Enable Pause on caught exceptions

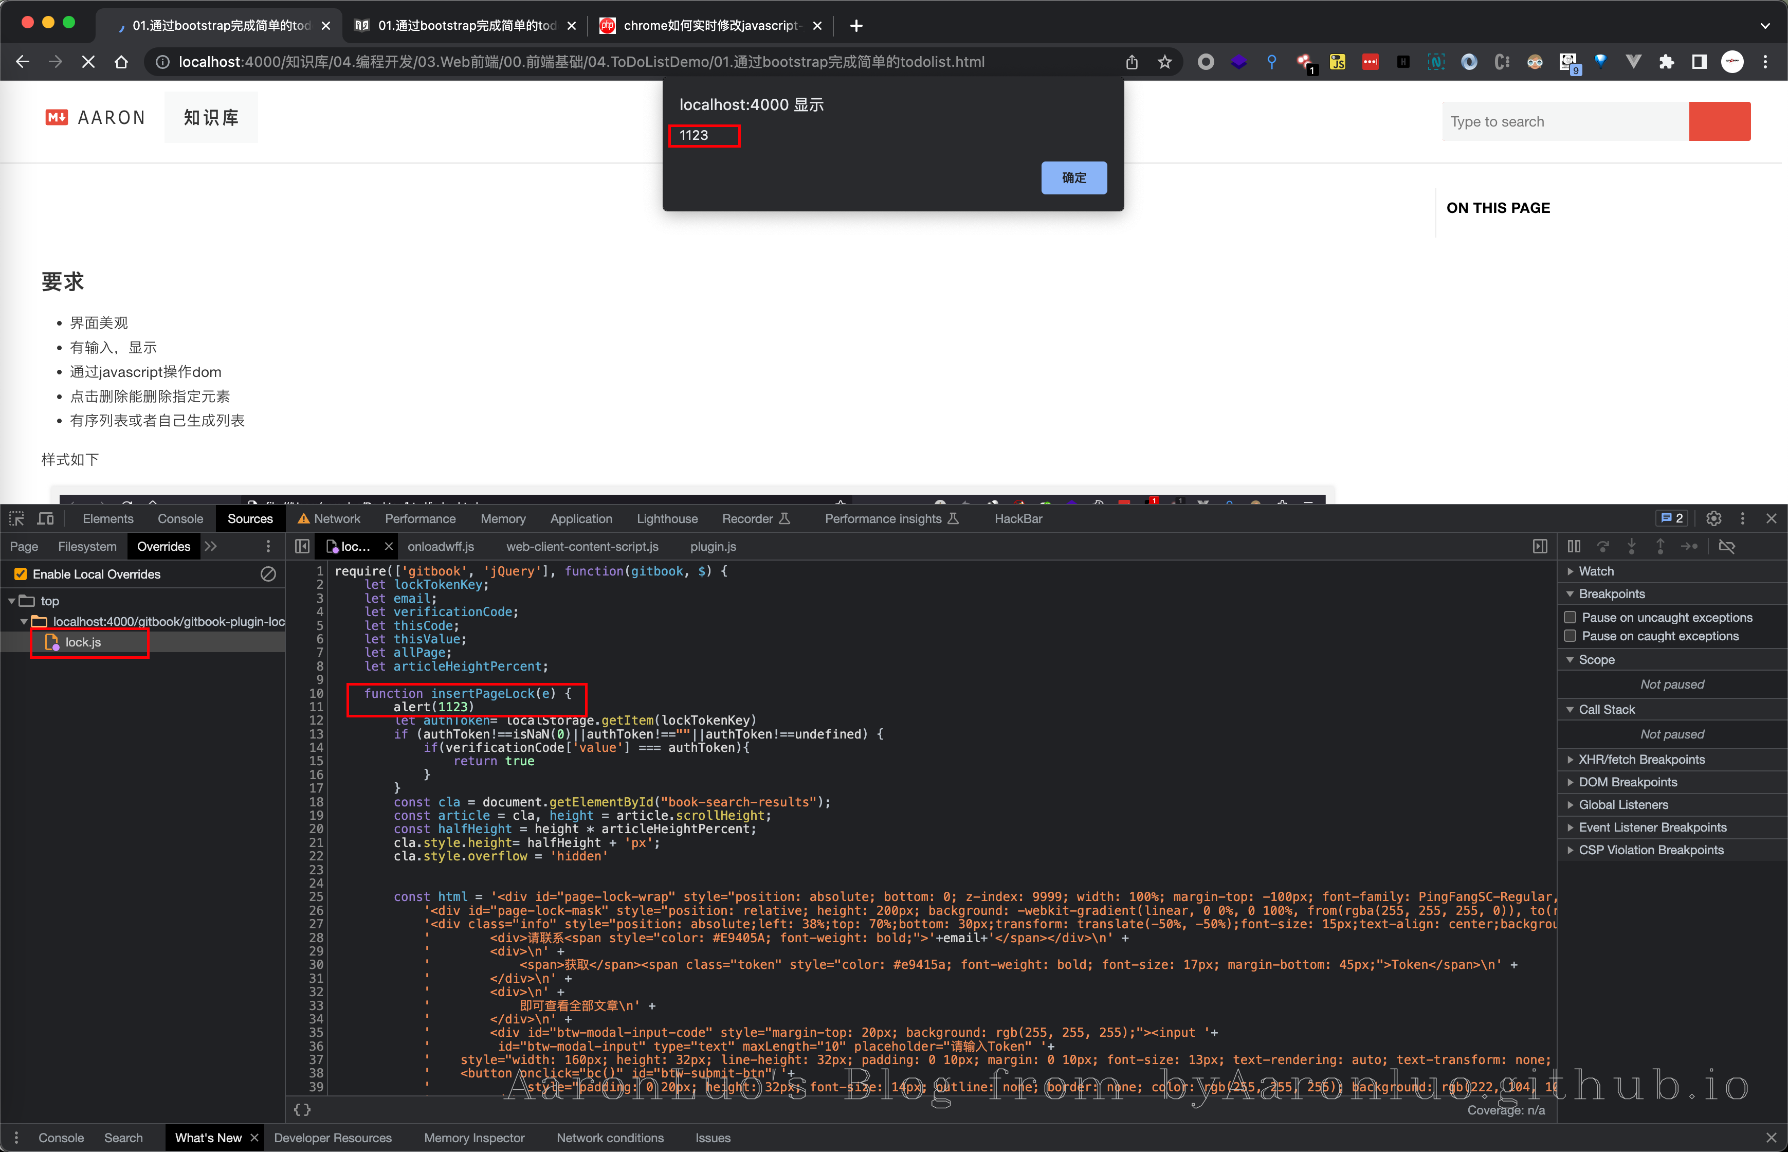pyautogui.click(x=1571, y=636)
